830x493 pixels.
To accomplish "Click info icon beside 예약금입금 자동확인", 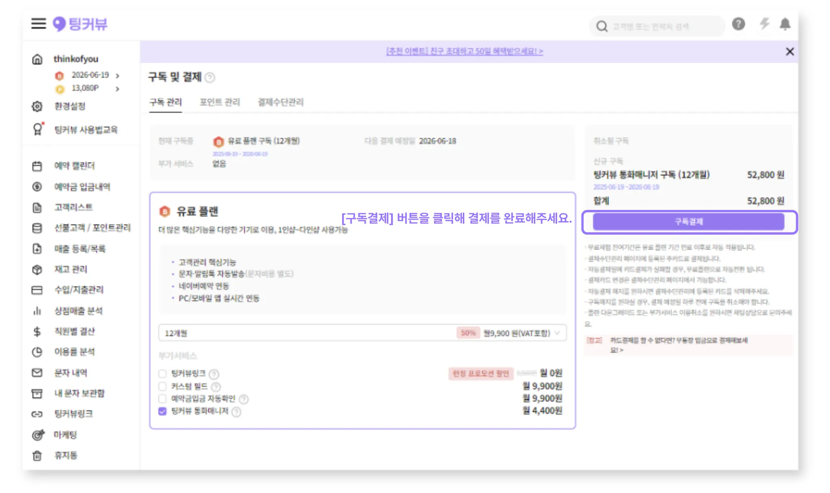I will (244, 399).
